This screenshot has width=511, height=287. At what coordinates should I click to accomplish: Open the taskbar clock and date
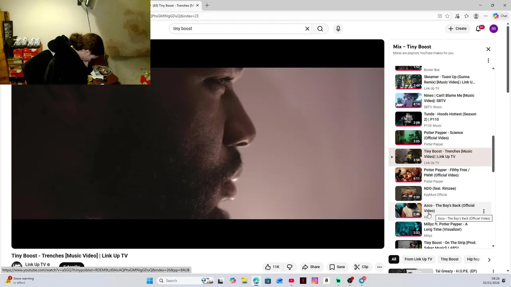point(495,281)
